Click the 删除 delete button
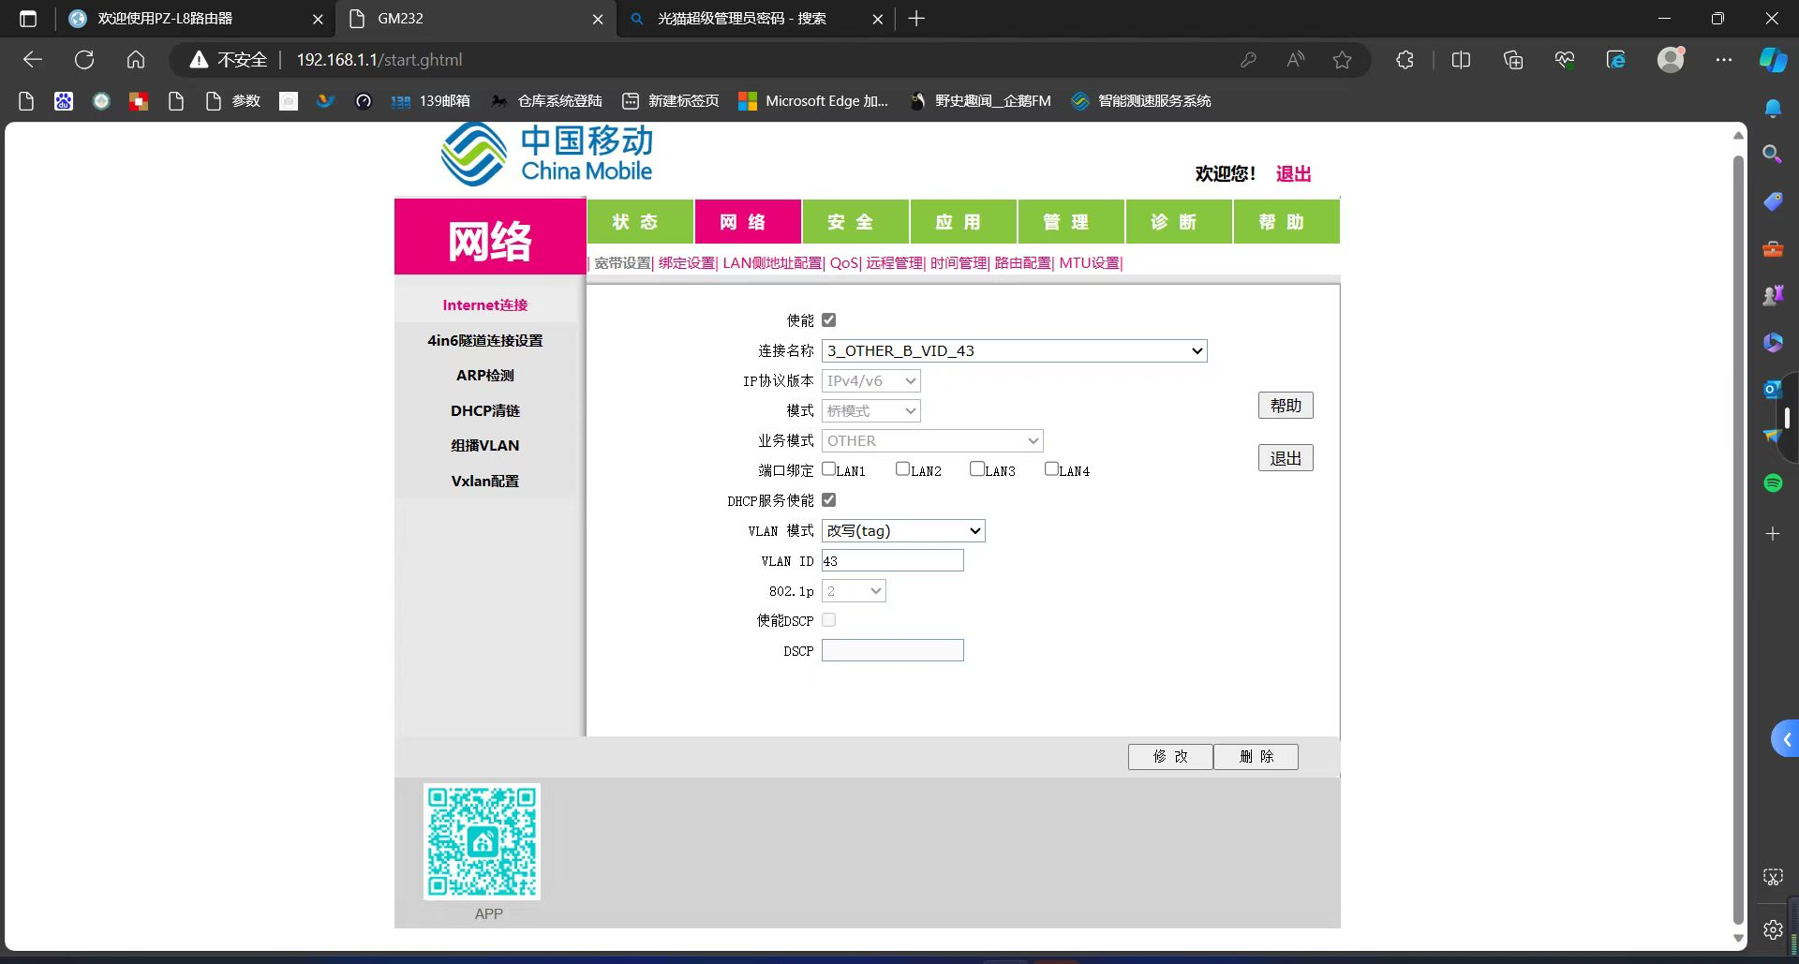 click(x=1256, y=757)
